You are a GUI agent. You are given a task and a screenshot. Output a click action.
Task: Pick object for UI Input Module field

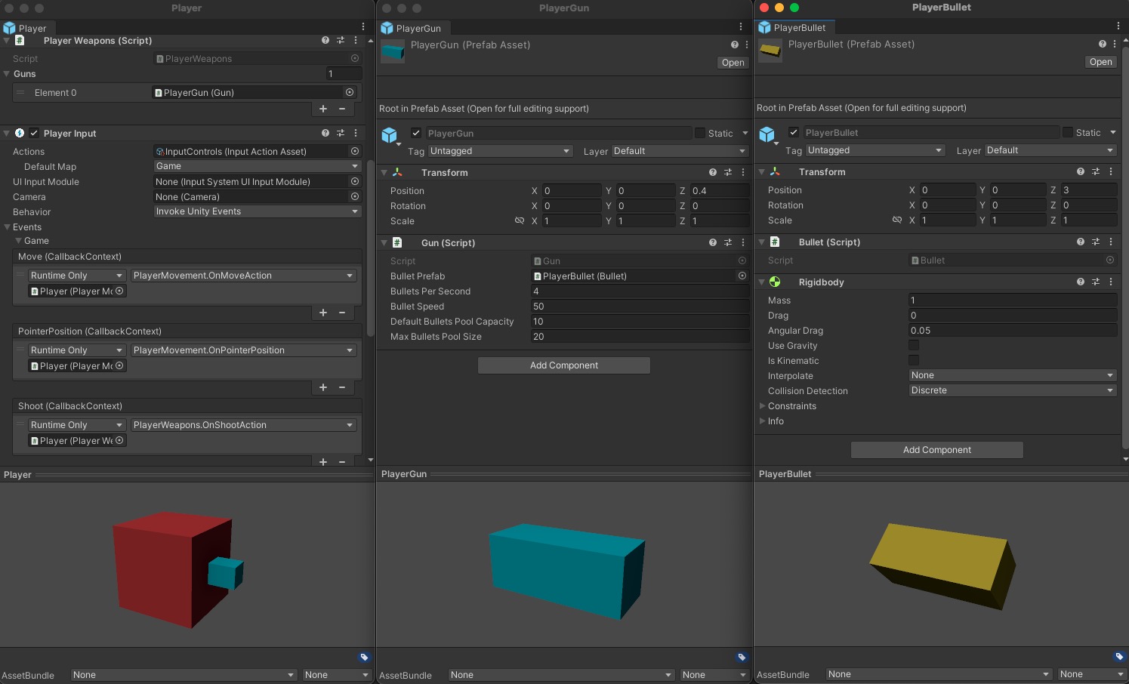click(355, 181)
